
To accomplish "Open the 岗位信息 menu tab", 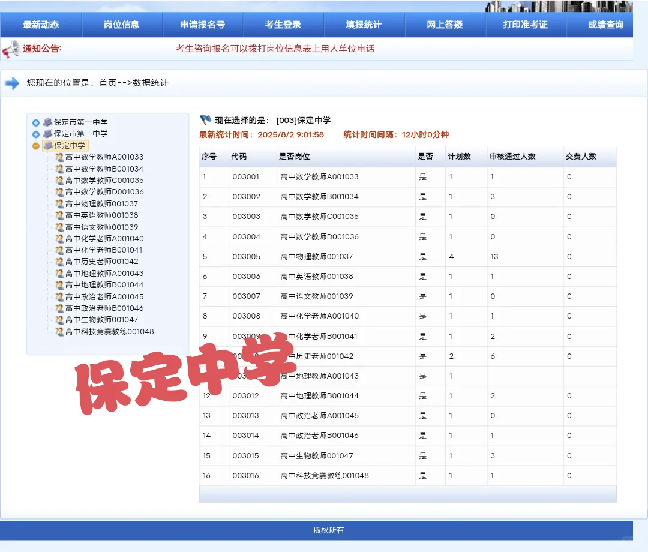I will pyautogui.click(x=121, y=25).
